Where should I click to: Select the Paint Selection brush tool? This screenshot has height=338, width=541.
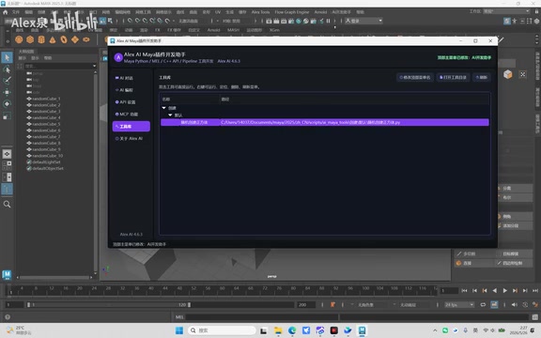pos(7,81)
